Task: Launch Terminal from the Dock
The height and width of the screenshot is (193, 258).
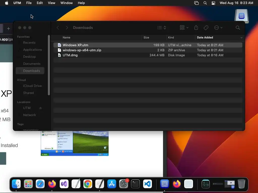Action: coord(135,184)
